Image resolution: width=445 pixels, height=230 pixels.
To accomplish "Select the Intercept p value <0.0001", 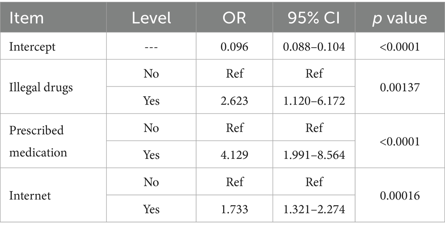I will pos(399,46).
